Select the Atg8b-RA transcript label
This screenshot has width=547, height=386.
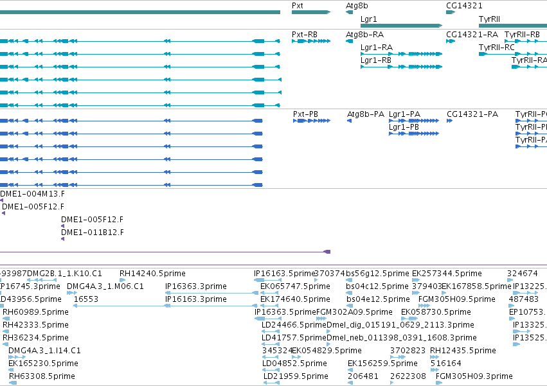tap(364, 35)
